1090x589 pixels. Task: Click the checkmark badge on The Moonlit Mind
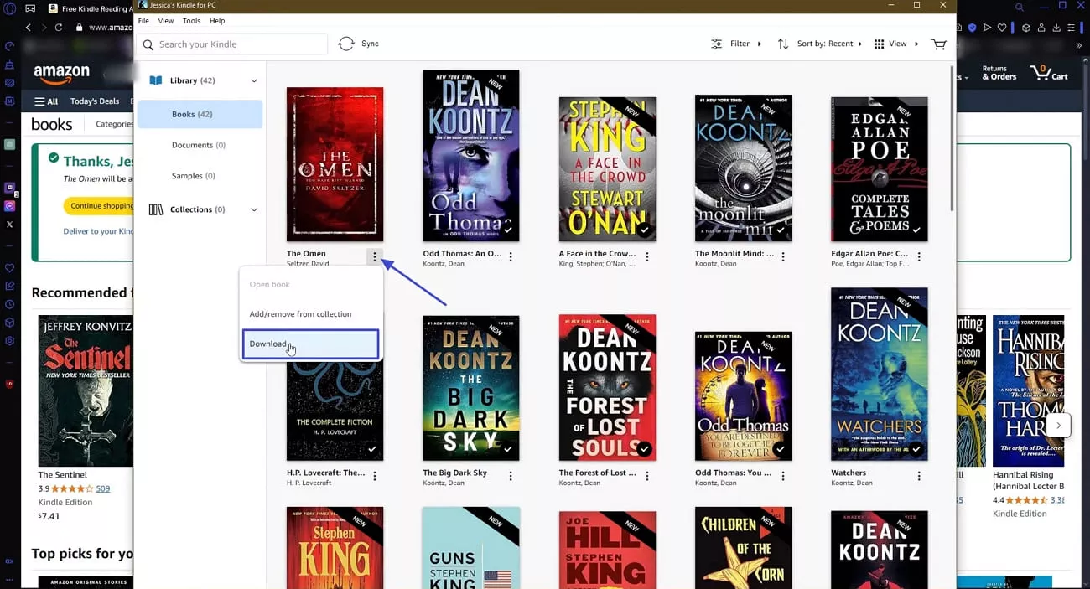tap(781, 230)
